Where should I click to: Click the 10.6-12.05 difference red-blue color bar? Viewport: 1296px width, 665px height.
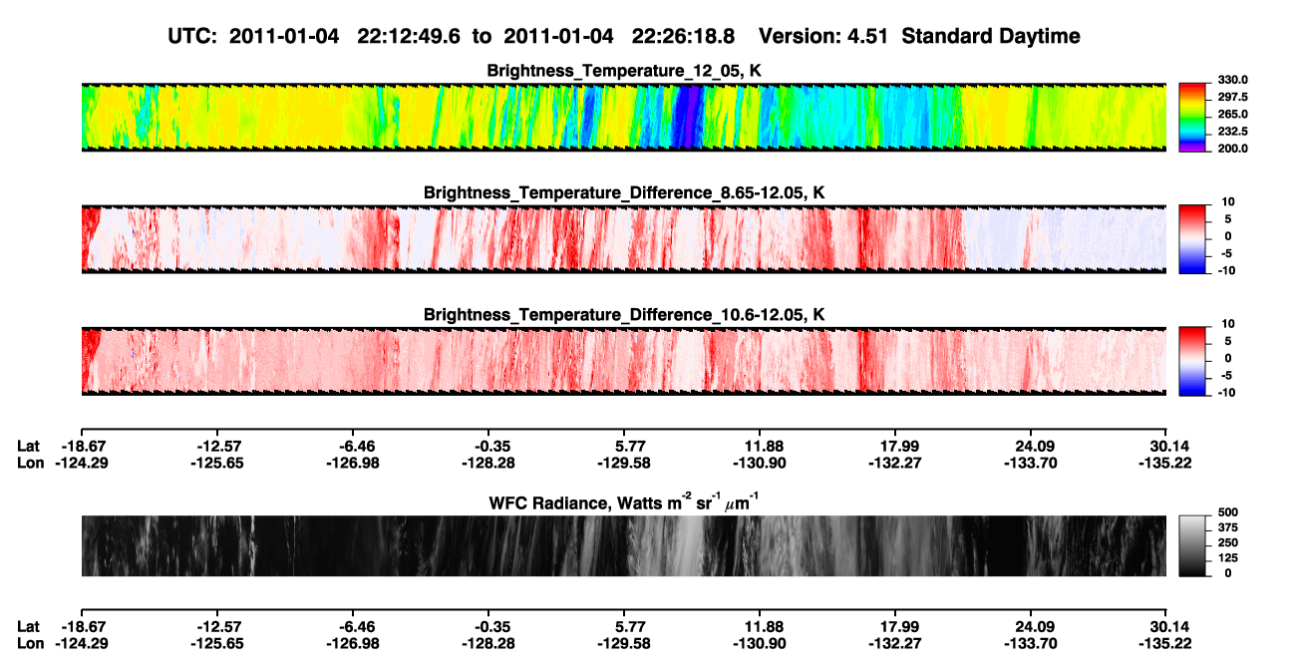(x=1192, y=360)
